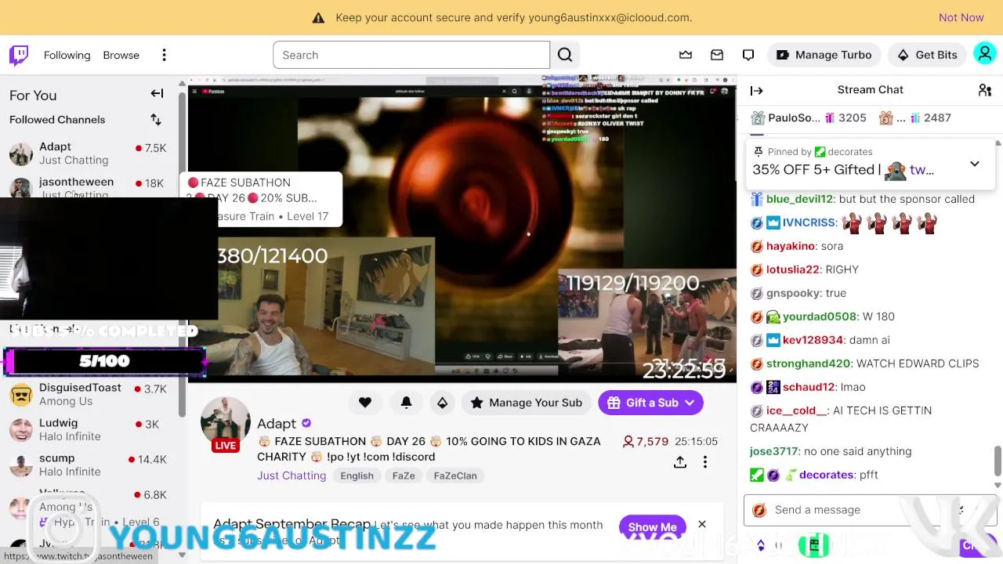Open Adapt channel in sidebar

click(x=88, y=154)
